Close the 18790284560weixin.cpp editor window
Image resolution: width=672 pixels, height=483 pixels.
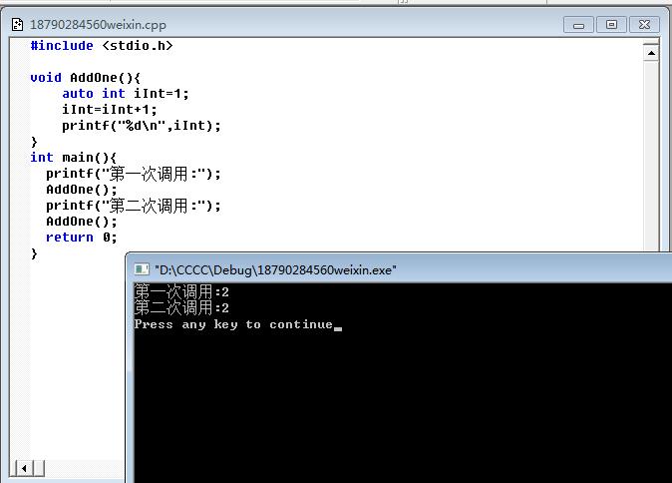click(x=644, y=25)
